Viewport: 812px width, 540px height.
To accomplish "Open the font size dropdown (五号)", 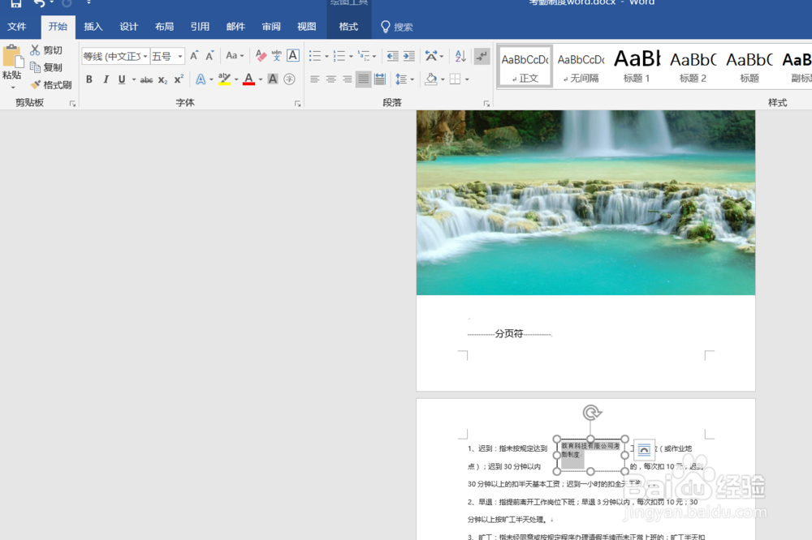I will tap(179, 56).
